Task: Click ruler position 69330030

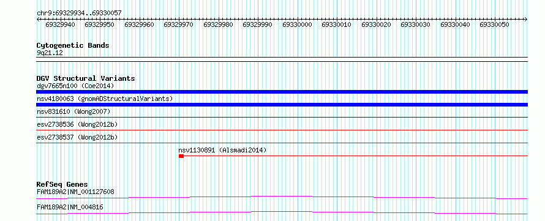Action: (x=415, y=24)
